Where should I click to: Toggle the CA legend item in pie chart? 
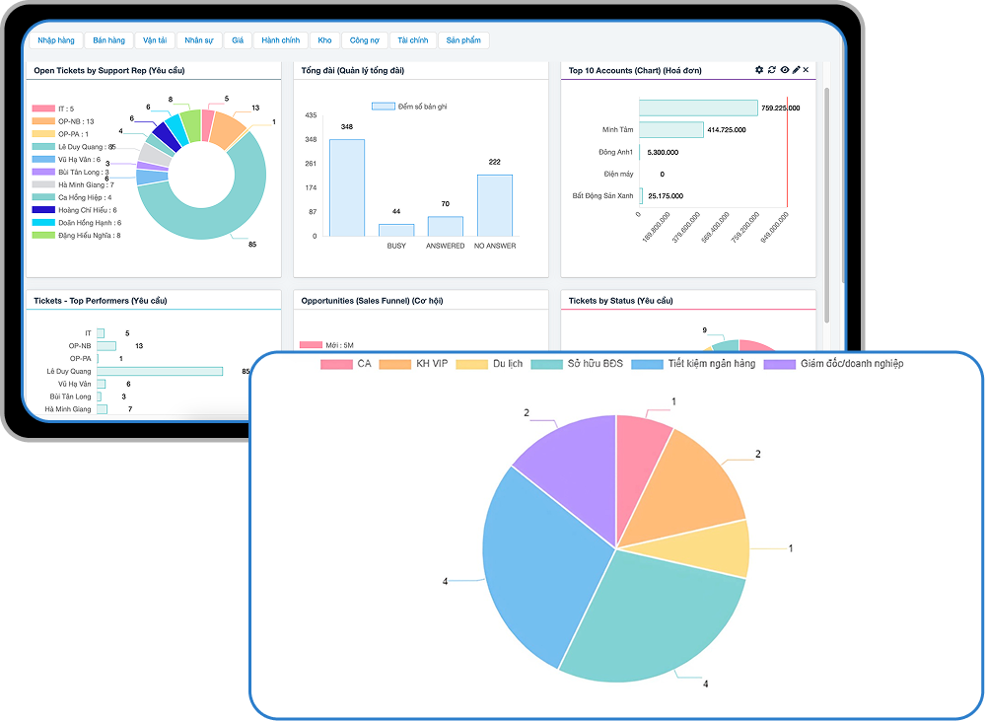[x=346, y=364]
